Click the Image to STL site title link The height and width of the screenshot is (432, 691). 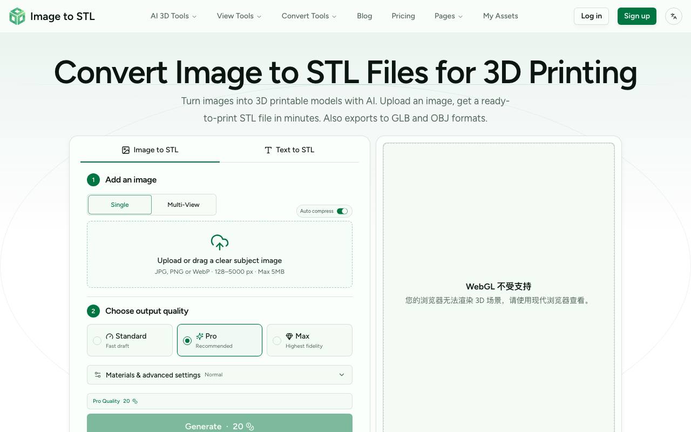tap(63, 16)
